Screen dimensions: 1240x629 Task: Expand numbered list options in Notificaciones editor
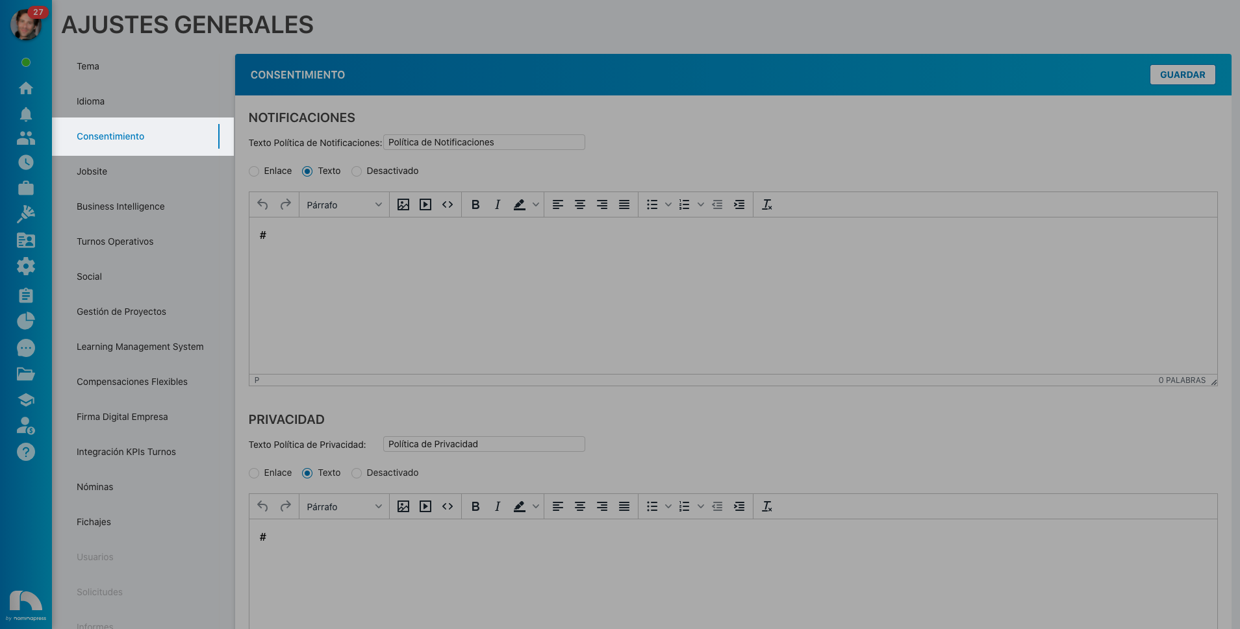tap(701, 204)
